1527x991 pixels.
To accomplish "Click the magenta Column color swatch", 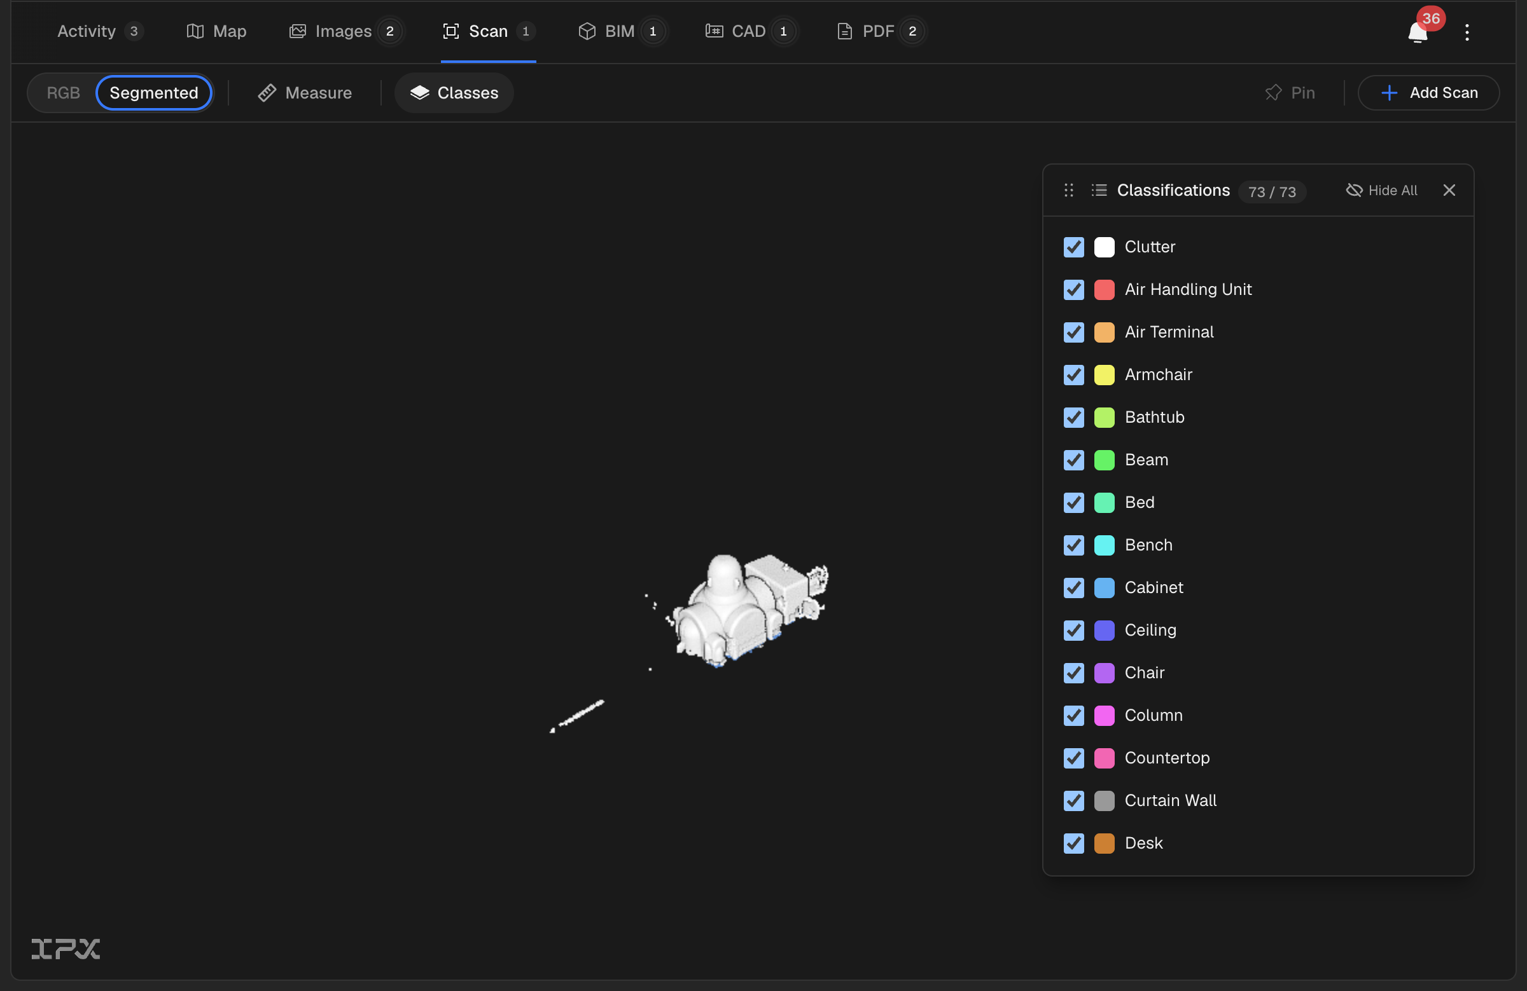I will click(1104, 715).
